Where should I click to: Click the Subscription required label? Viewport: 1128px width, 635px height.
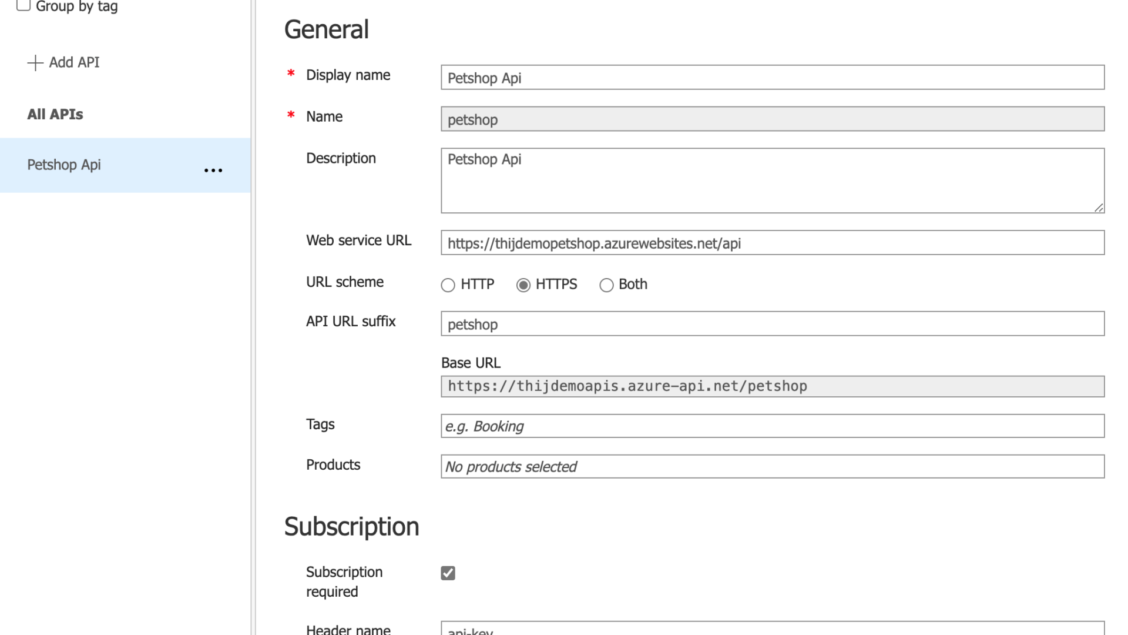(x=344, y=582)
